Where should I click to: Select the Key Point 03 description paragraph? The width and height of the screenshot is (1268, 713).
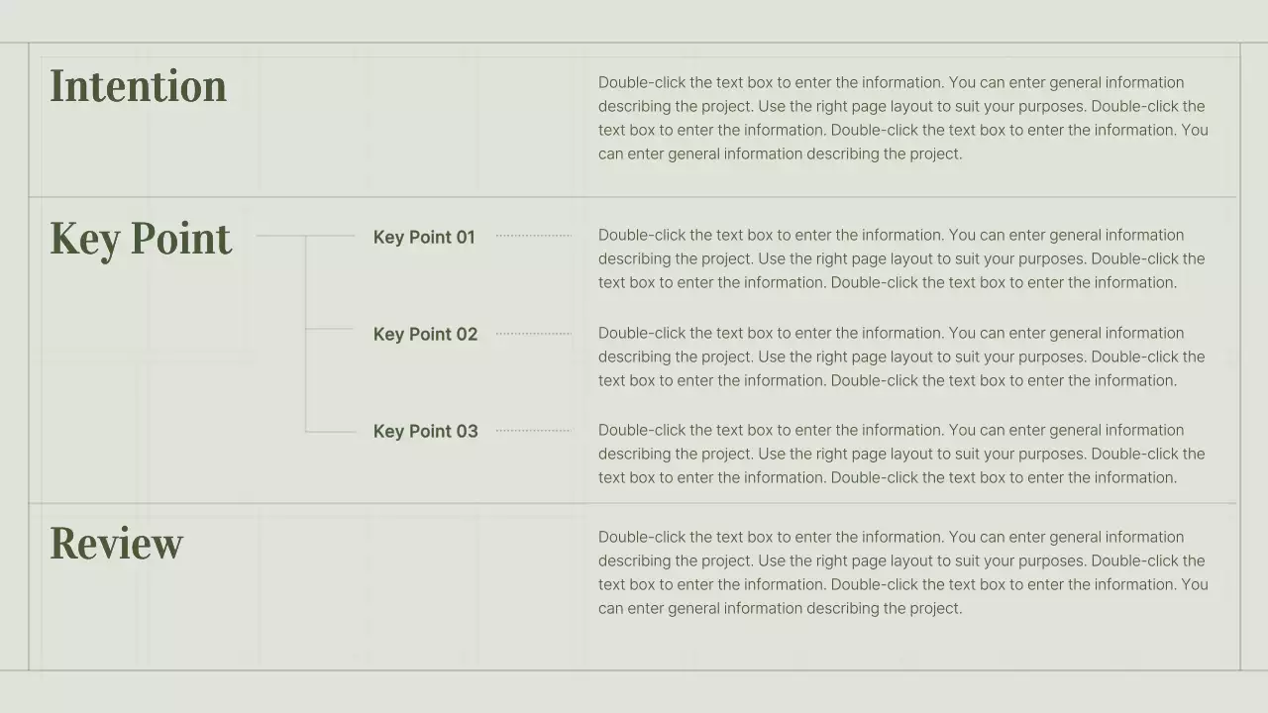[901, 454]
